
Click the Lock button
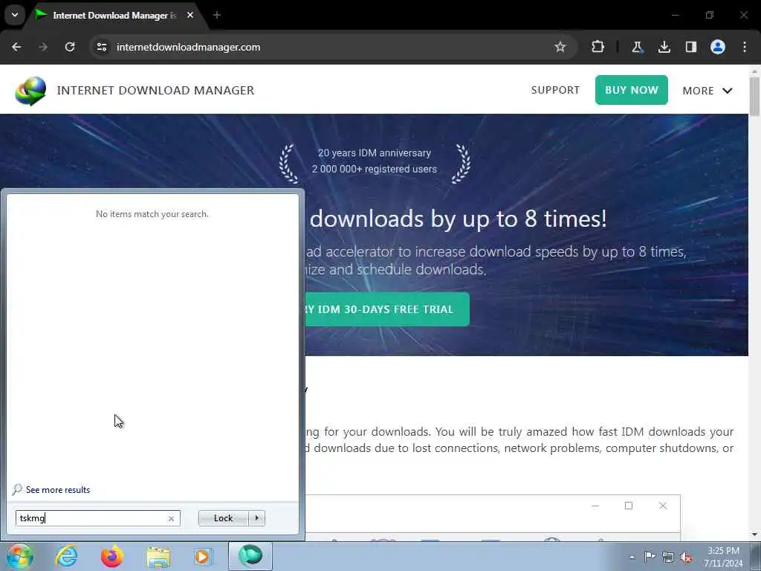(223, 518)
